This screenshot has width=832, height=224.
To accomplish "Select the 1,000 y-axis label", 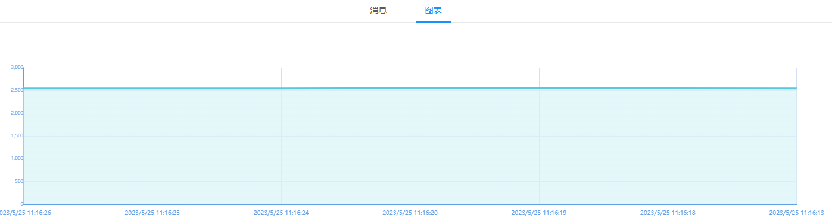I will pos(17,159).
